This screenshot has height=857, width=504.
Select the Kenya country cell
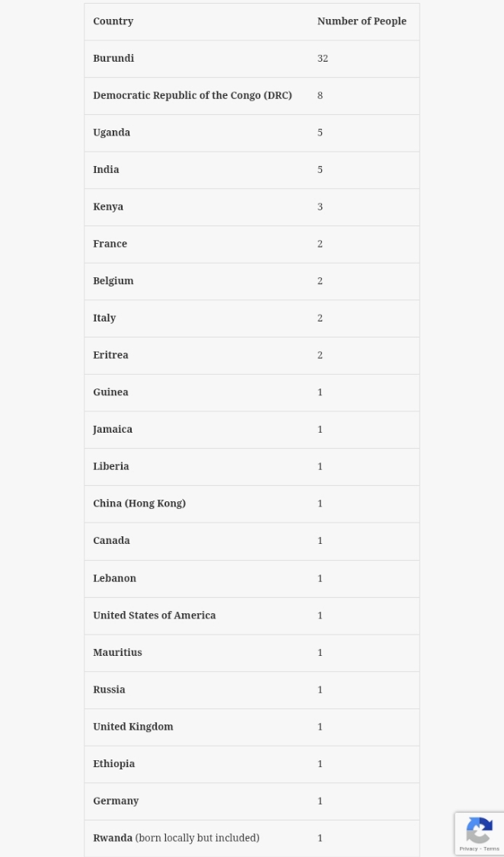click(108, 207)
